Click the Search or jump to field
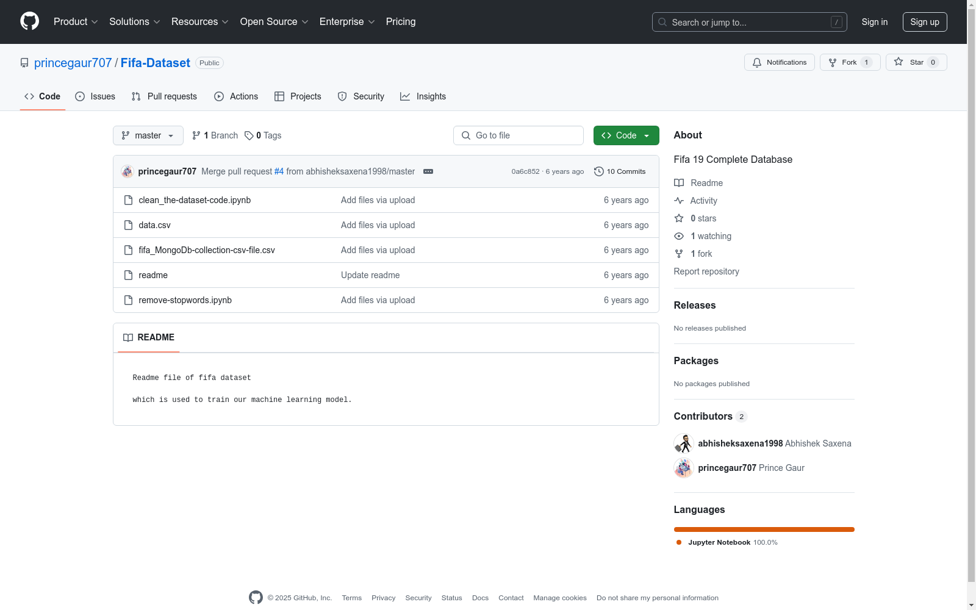The width and height of the screenshot is (976, 610). (750, 22)
